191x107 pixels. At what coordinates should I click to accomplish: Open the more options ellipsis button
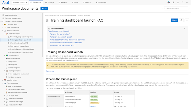point(187,20)
